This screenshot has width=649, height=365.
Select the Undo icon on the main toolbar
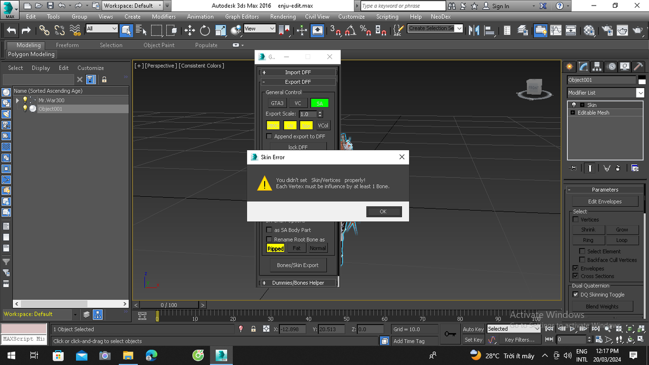click(11, 30)
